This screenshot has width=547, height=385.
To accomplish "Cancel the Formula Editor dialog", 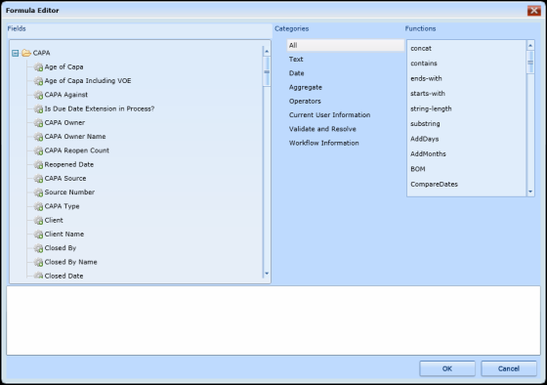I will 509,368.
